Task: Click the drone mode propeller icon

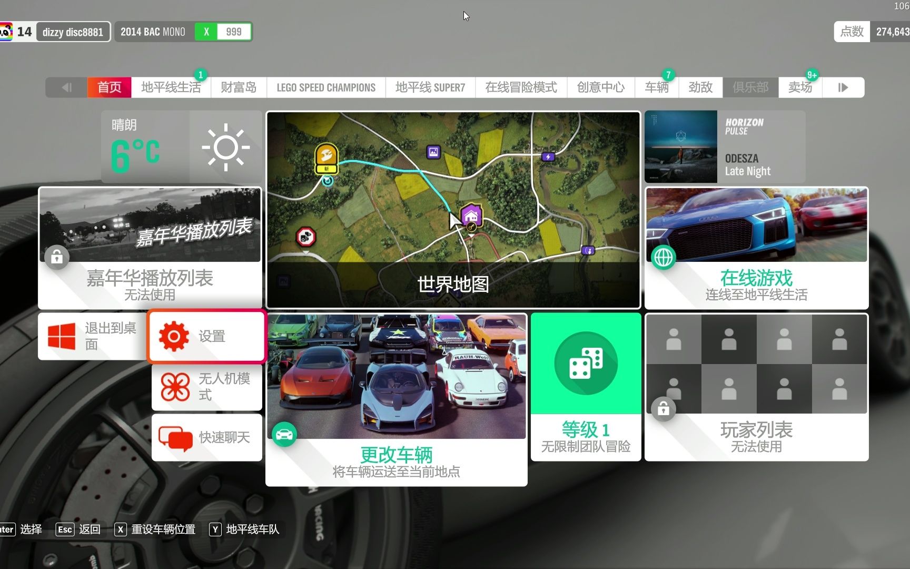Action: pyautogui.click(x=175, y=387)
